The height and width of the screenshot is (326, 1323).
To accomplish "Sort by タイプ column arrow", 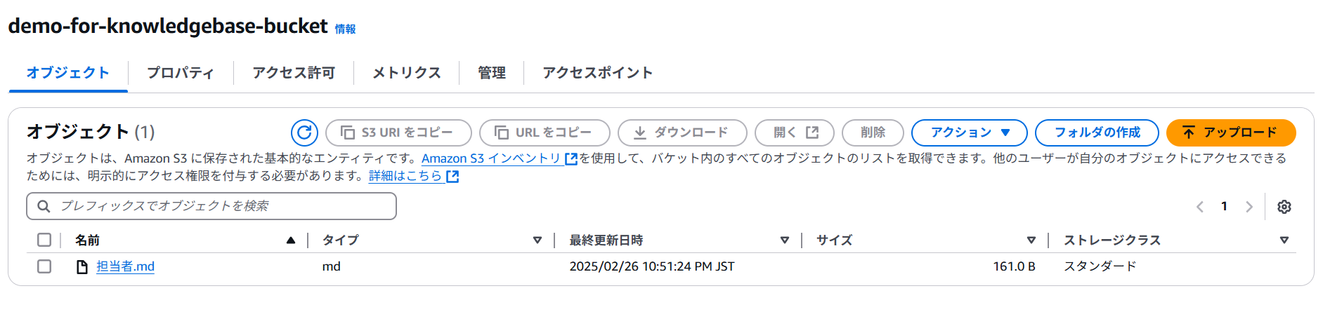I will coord(537,240).
